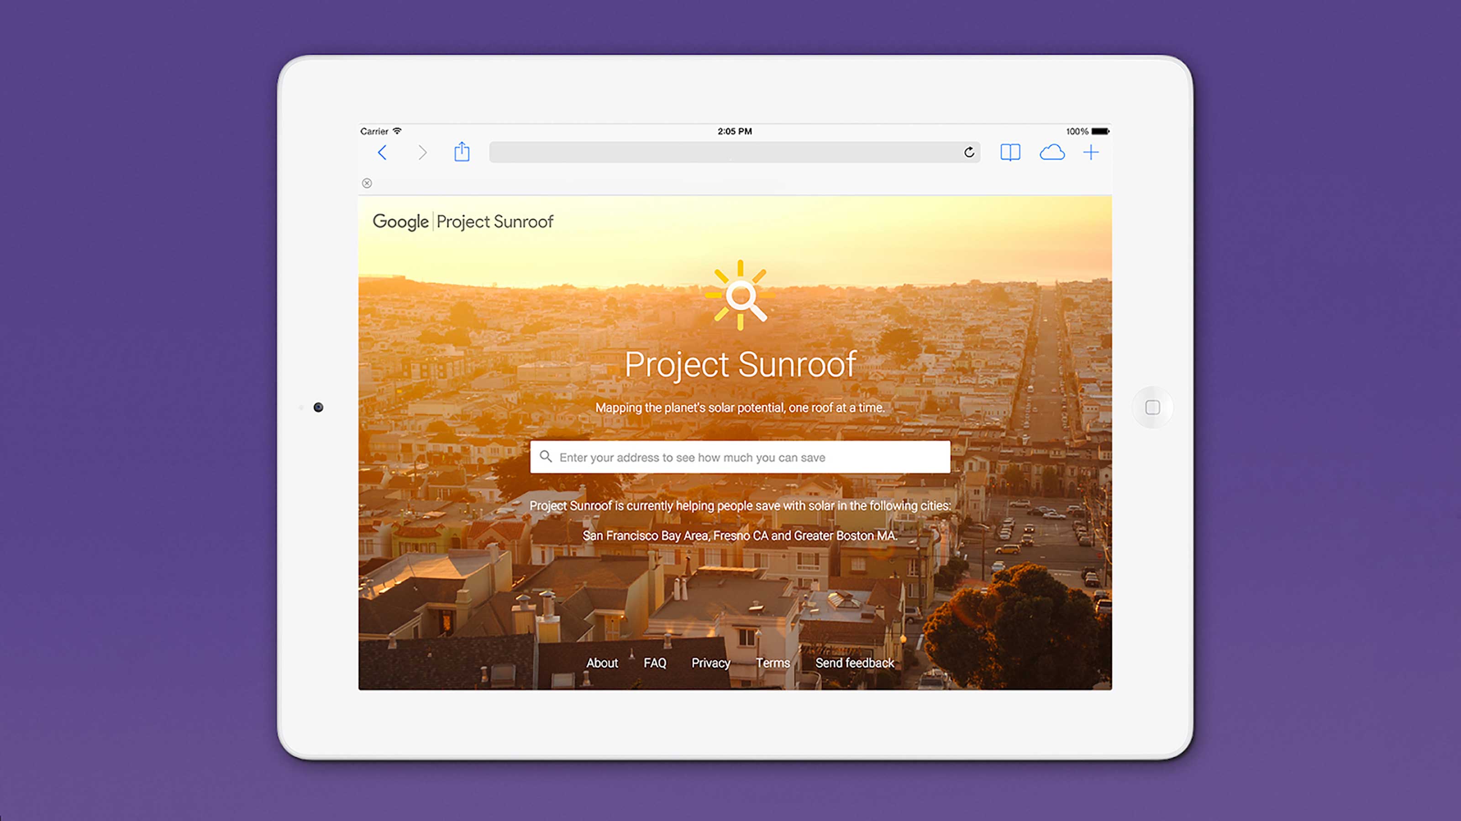The height and width of the screenshot is (821, 1461).
Task: Reload the page with refresh icon
Action: tap(969, 152)
